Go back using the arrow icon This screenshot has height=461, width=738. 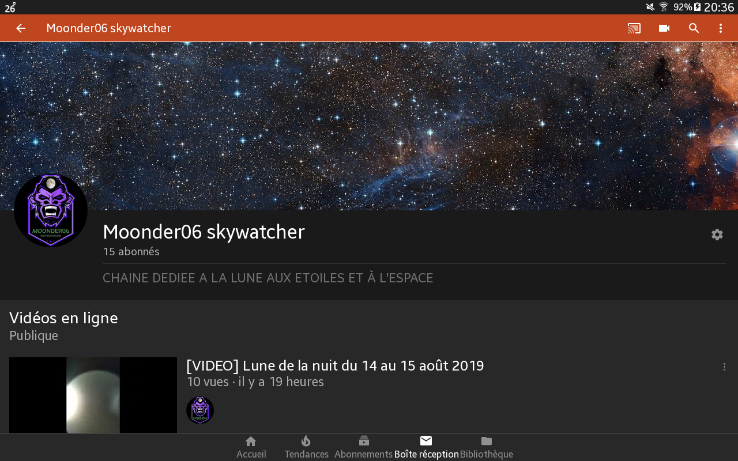click(x=21, y=28)
